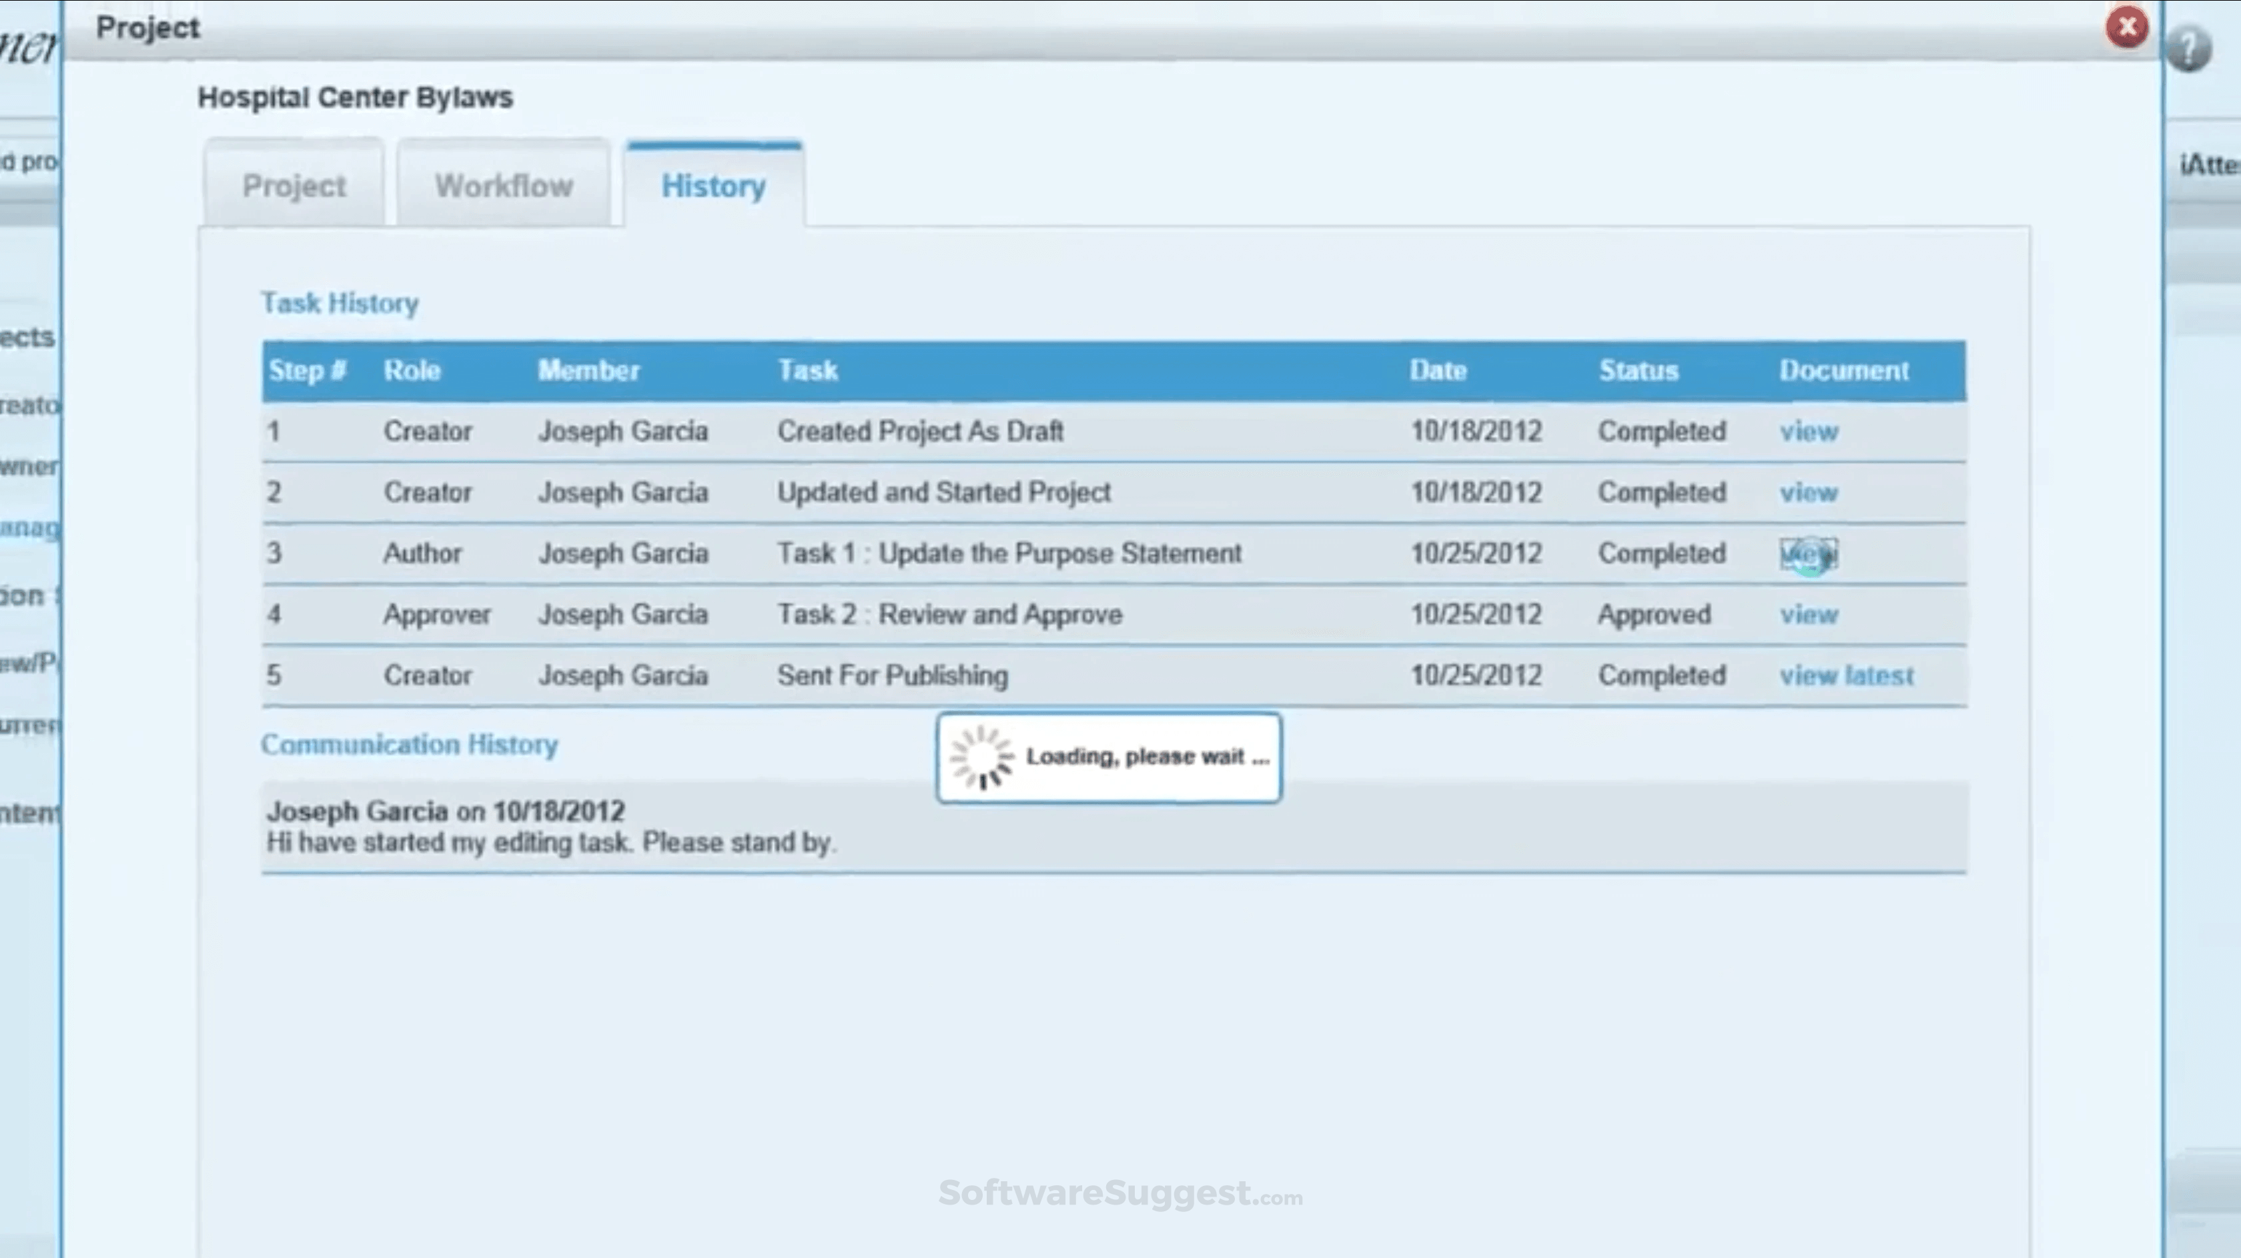Click the Hospital Center Bylaws title
The width and height of the screenshot is (2241, 1258).
[355, 97]
